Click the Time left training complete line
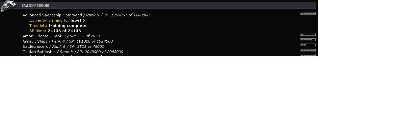Viewport: 395px width, 131px height. 56,26
